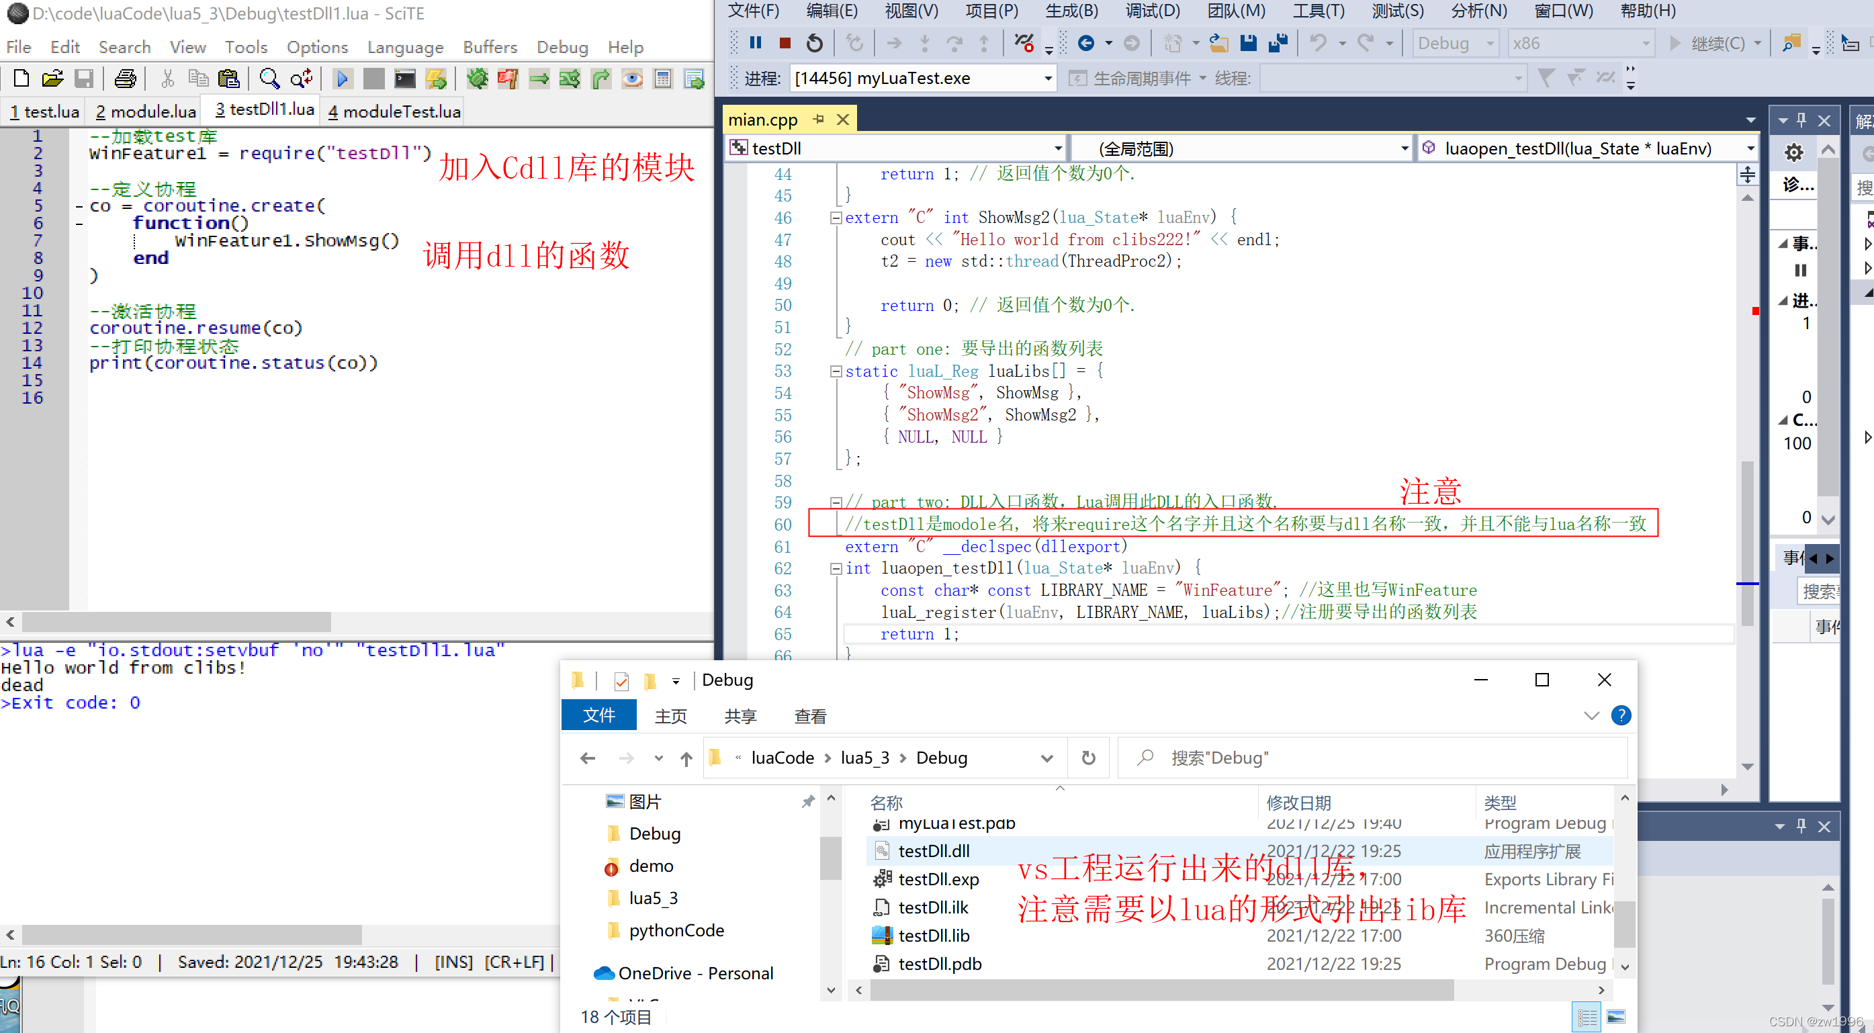Toggle pin on the mian.cpp tab
The height and width of the screenshot is (1033, 1874).
pyautogui.click(x=819, y=119)
